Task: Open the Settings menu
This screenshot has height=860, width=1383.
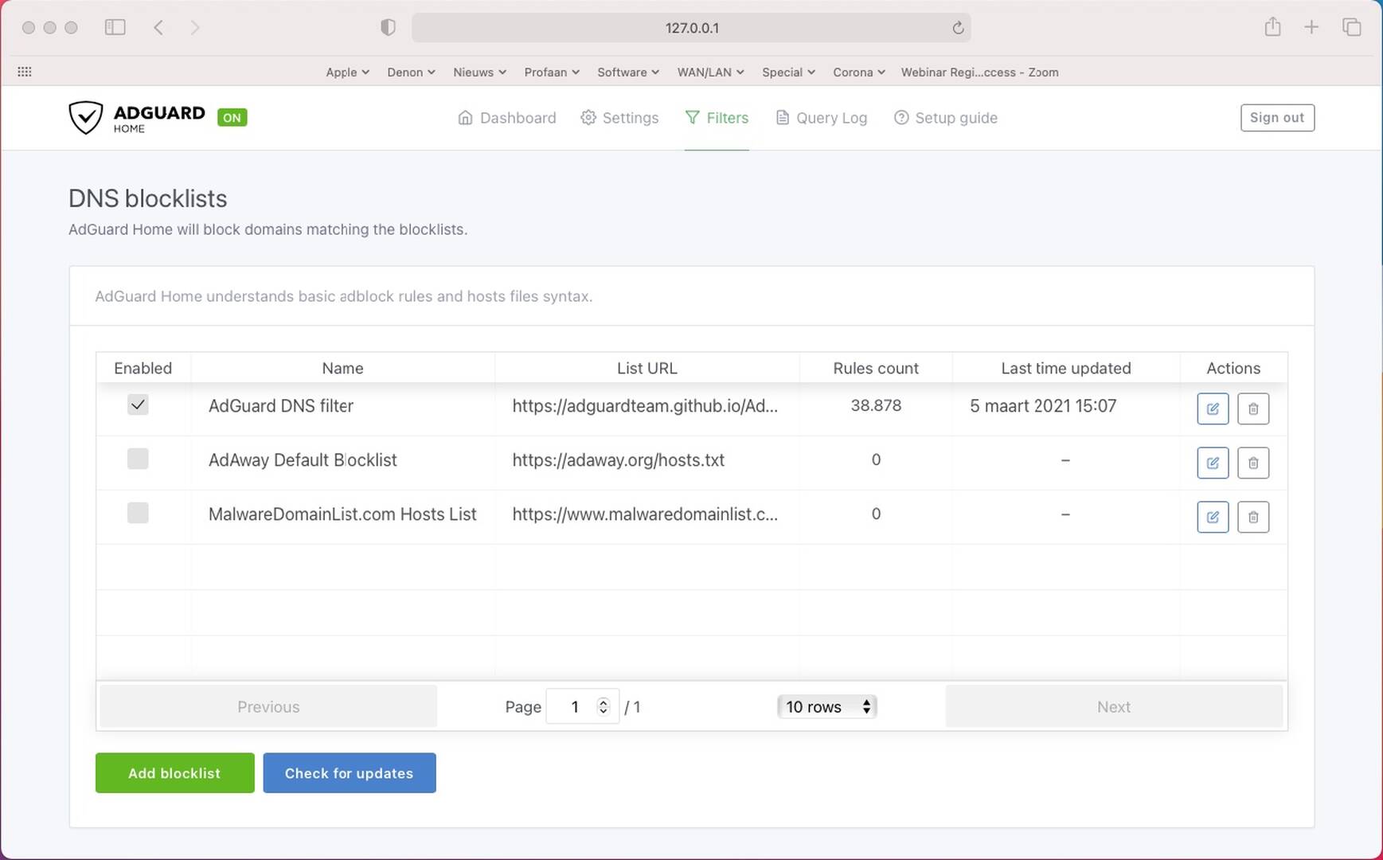Action: click(x=619, y=118)
